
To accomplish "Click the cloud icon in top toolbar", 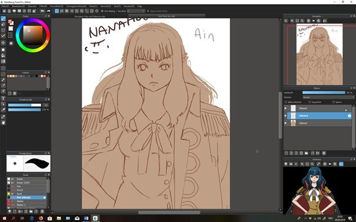I will click(4, 11).
